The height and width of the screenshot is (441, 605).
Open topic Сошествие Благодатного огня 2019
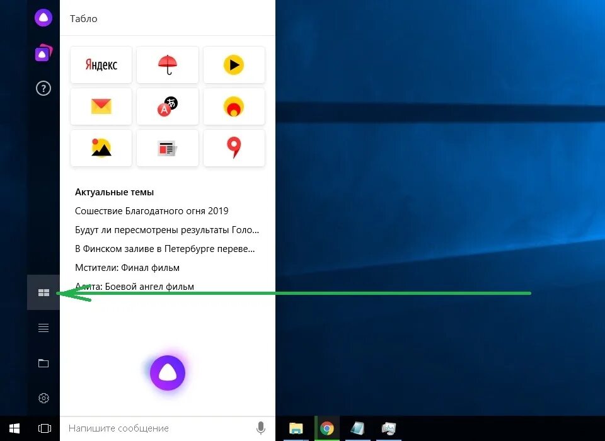(x=152, y=211)
